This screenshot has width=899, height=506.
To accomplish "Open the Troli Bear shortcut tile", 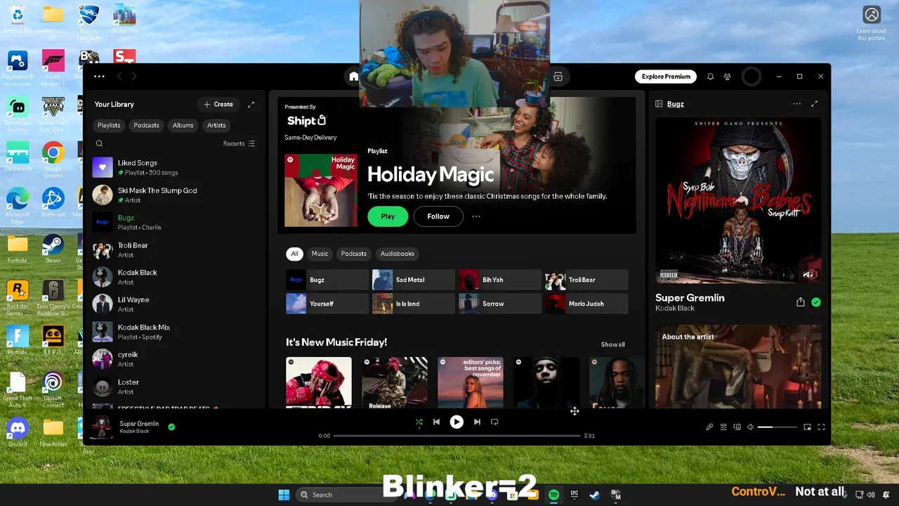I will (586, 280).
